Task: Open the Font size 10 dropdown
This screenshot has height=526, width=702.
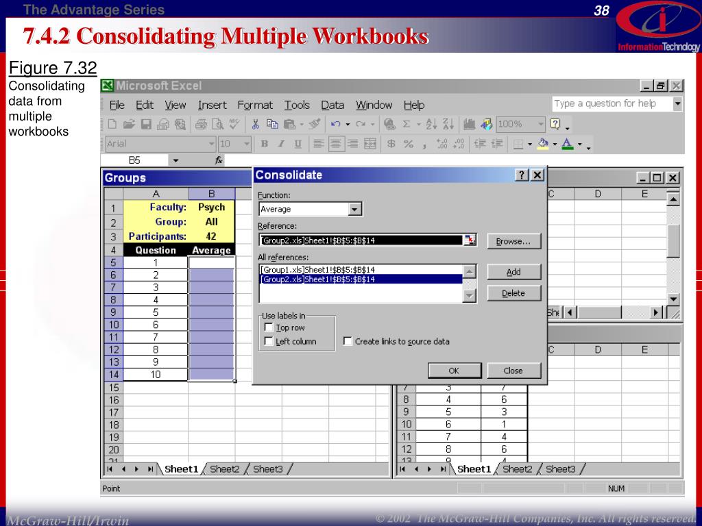Action: (247, 144)
